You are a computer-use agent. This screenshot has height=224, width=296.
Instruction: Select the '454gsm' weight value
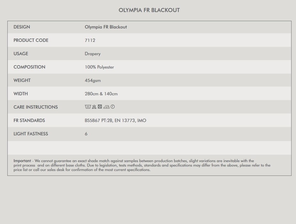(93, 81)
